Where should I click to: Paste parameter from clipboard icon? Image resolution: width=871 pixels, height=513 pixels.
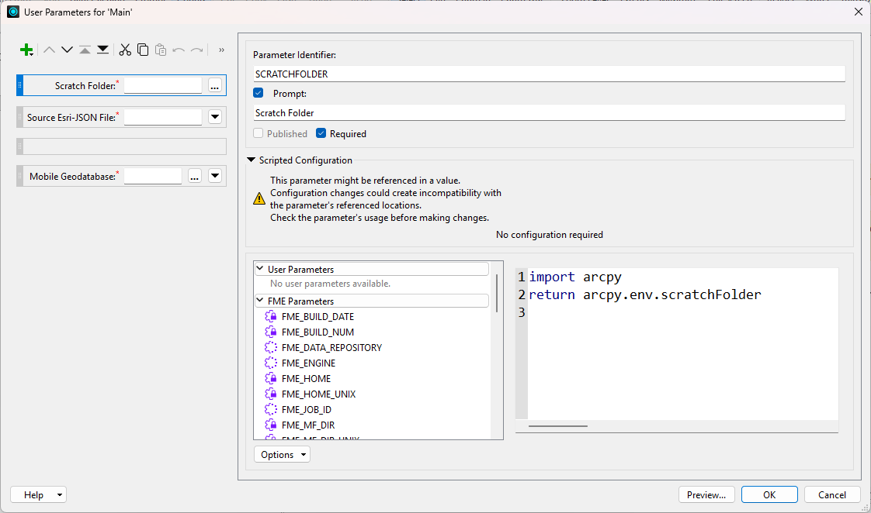click(161, 50)
